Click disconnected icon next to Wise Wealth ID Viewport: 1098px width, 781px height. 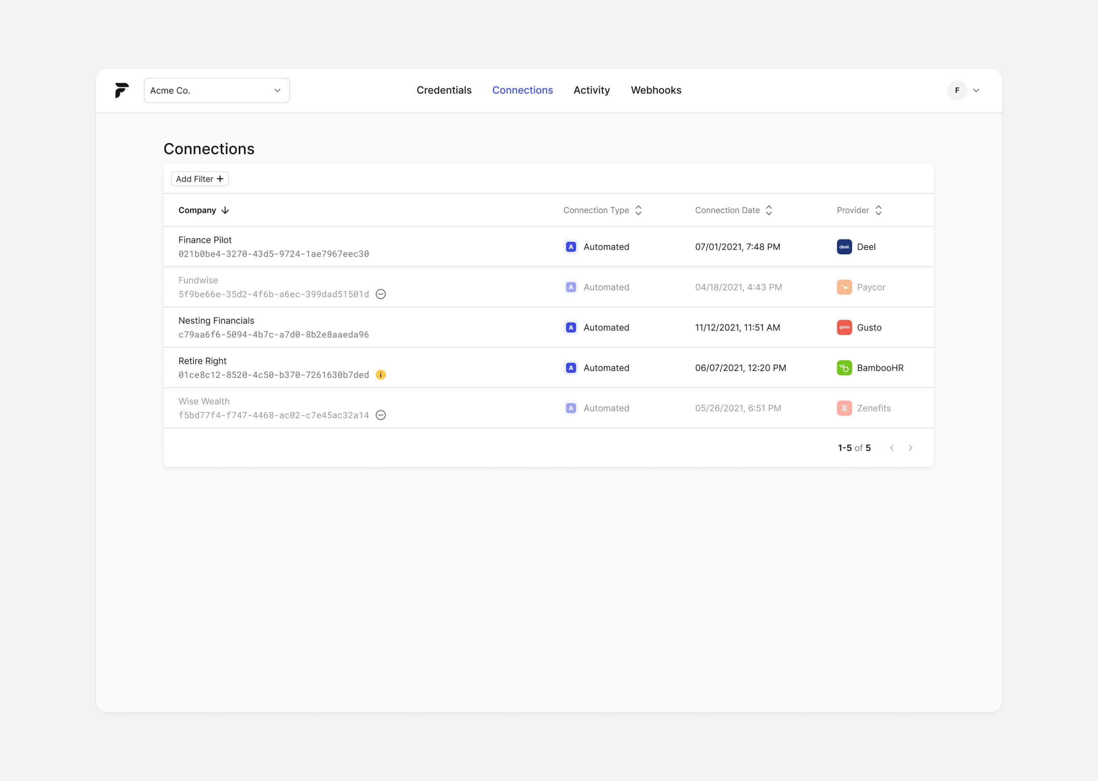381,416
